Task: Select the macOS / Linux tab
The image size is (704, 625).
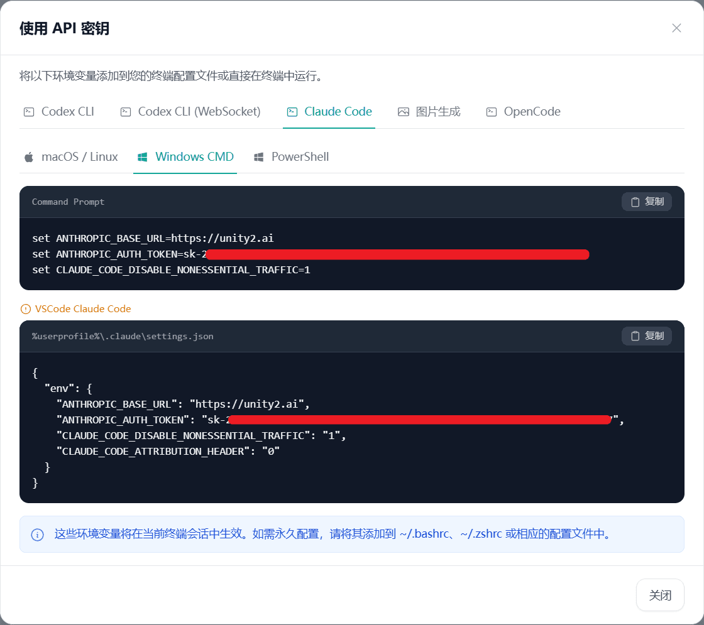Action: (71, 156)
